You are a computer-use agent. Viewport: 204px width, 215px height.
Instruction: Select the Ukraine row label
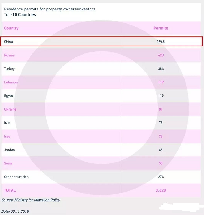click(10, 109)
